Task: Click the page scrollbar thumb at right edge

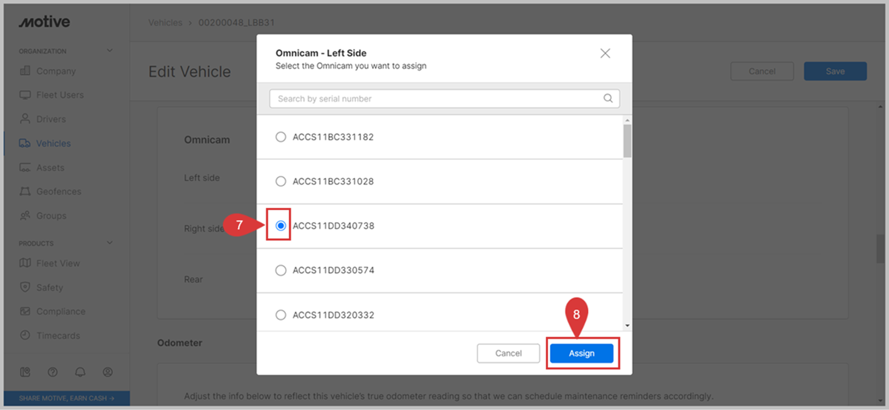Action: (880, 249)
